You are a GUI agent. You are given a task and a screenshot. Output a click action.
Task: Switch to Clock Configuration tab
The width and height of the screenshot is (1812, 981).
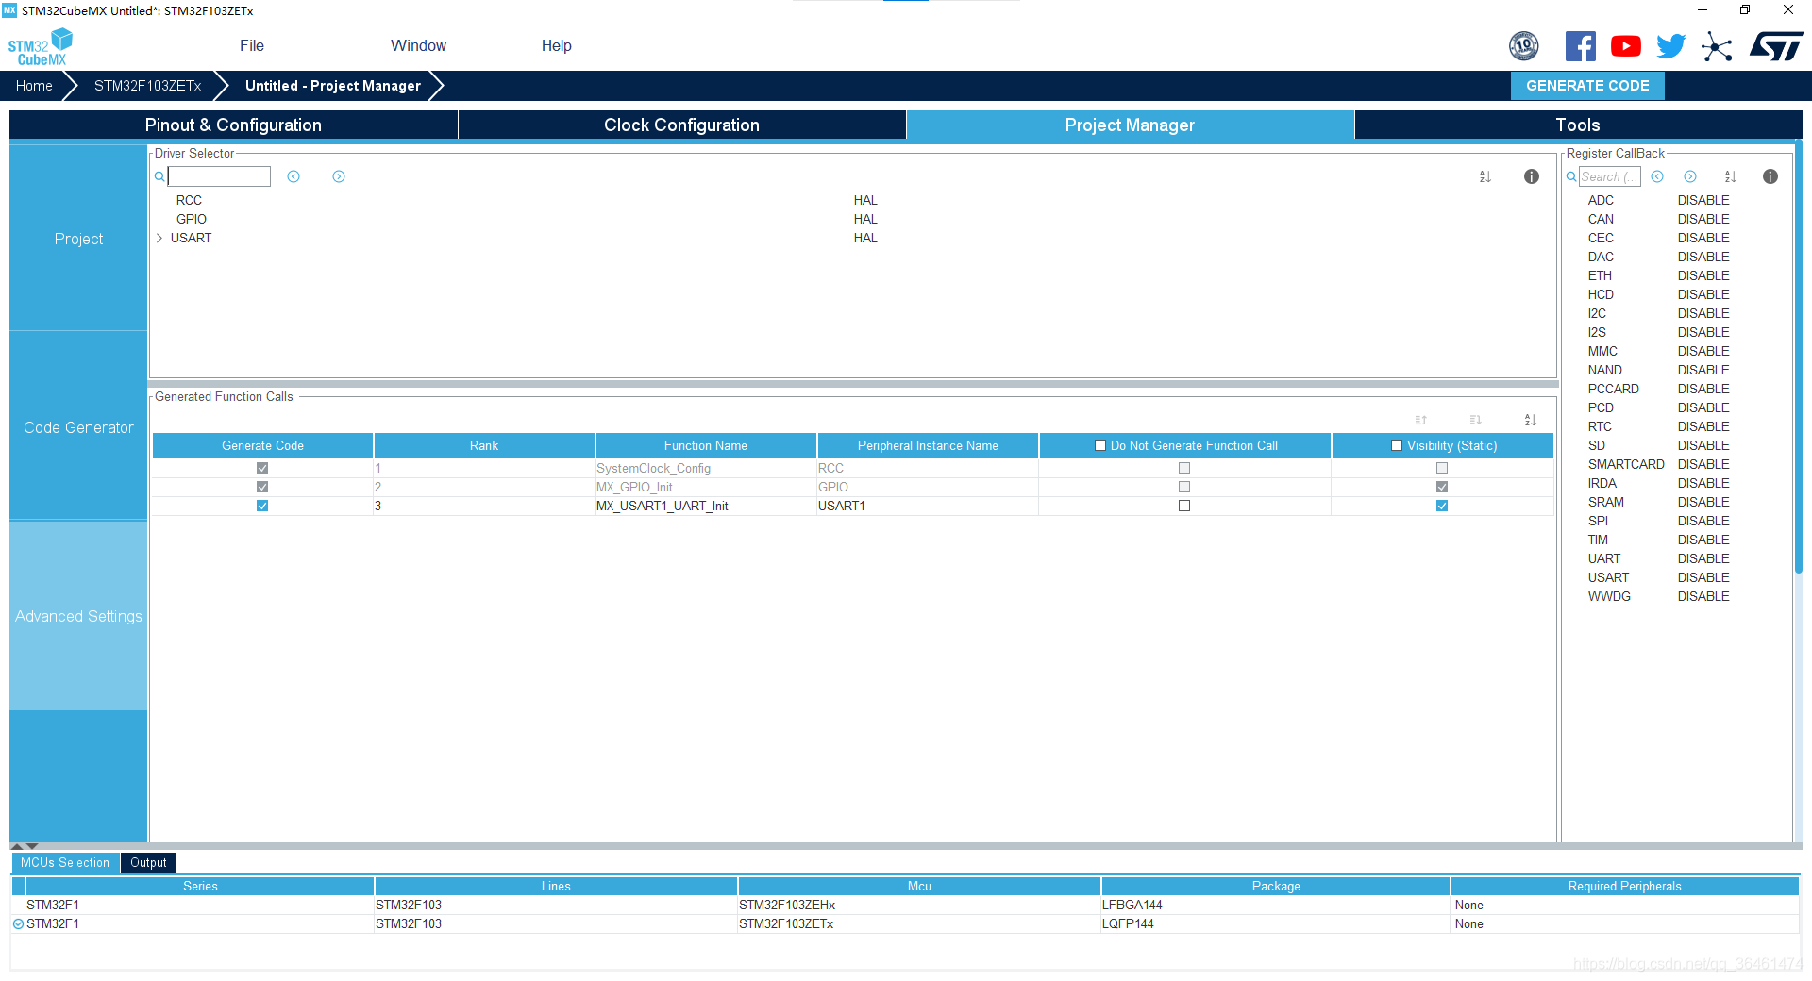pyautogui.click(x=681, y=125)
